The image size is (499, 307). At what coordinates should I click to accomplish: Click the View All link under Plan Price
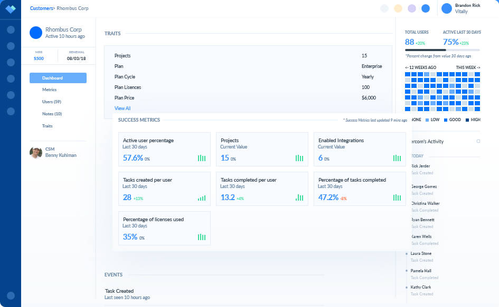[x=123, y=108]
